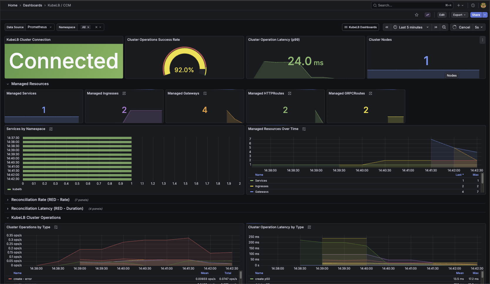Image resolution: width=490 pixels, height=284 pixels.
Task: Open the KubeLB Dashboards list
Action: click(x=360, y=27)
